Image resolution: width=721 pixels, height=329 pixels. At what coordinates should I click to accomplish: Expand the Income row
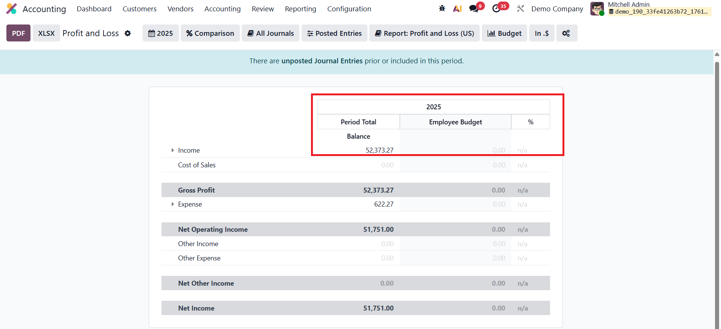(172, 150)
